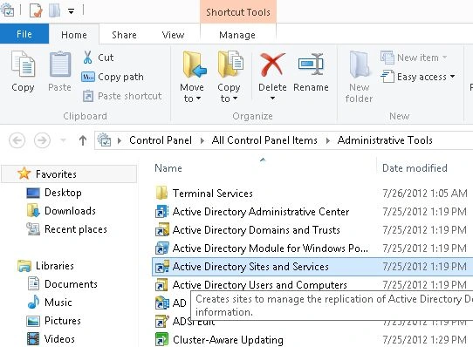The height and width of the screenshot is (347, 473).
Task: Click the Properties icon in quick access toolbar
Action: click(36, 10)
